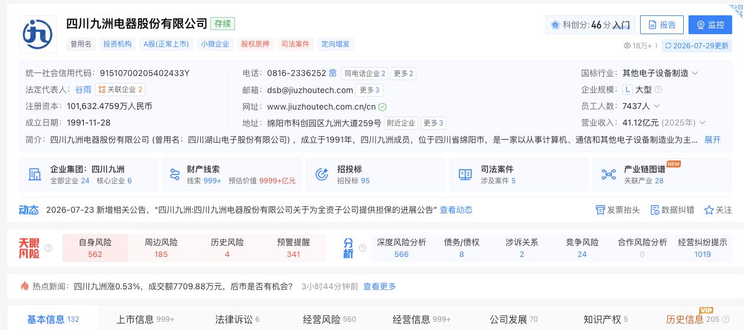
Task: Click the 企业规模 help question icon
Action: click(658, 90)
